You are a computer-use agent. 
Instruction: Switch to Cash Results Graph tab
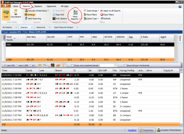(x=64, y=27)
